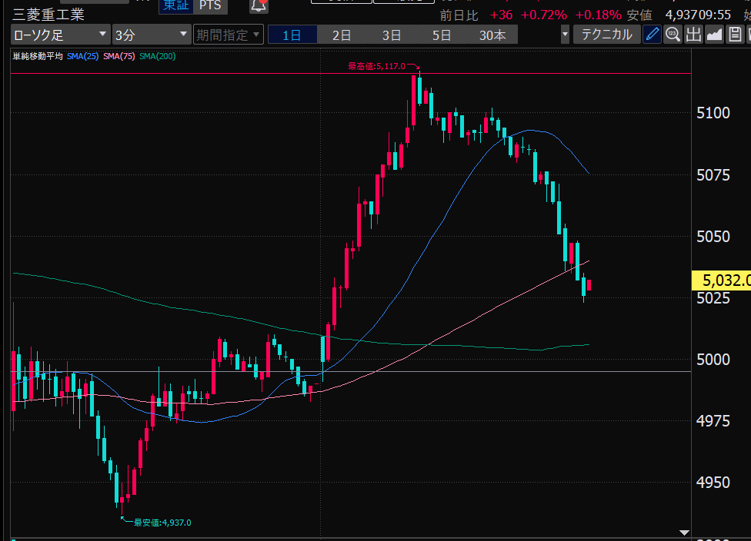Screen dimensions: 751x541
Task: Click the 30本 range button
Action: (492, 35)
